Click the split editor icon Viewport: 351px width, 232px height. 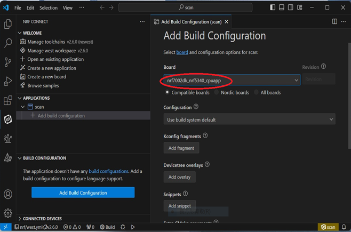pyautogui.click(x=334, y=22)
